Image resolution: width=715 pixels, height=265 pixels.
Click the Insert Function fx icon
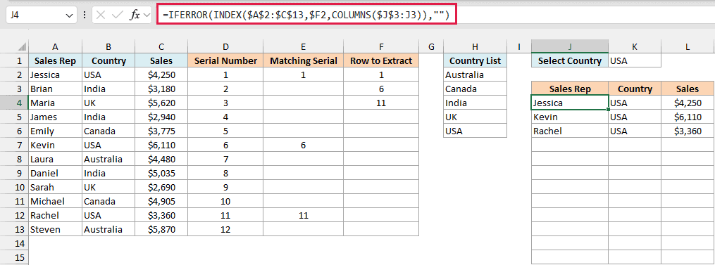(x=135, y=15)
